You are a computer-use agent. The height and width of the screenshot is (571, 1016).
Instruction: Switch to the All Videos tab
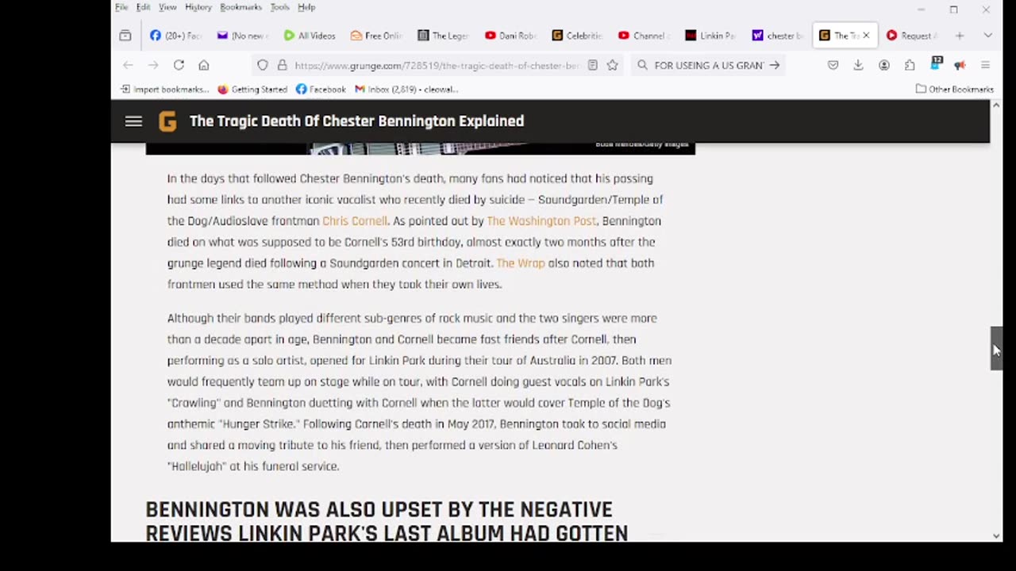click(x=310, y=36)
